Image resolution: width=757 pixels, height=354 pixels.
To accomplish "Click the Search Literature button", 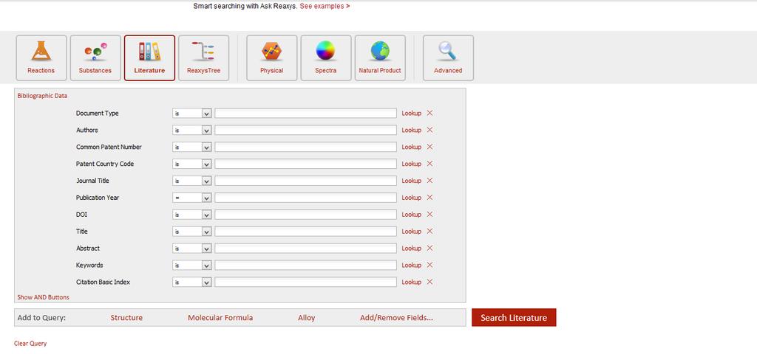I will (x=514, y=317).
